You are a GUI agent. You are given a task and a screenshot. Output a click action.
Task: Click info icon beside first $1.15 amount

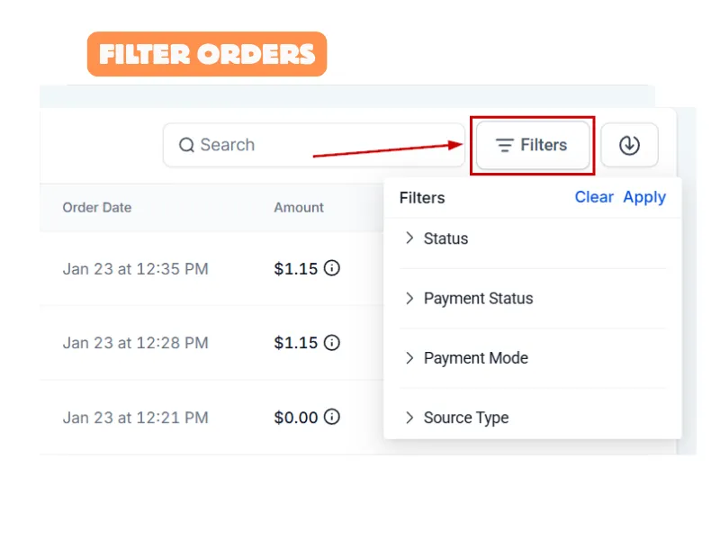[x=332, y=268]
